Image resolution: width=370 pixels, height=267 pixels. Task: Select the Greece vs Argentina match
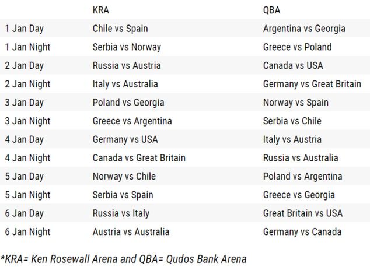(x=132, y=121)
